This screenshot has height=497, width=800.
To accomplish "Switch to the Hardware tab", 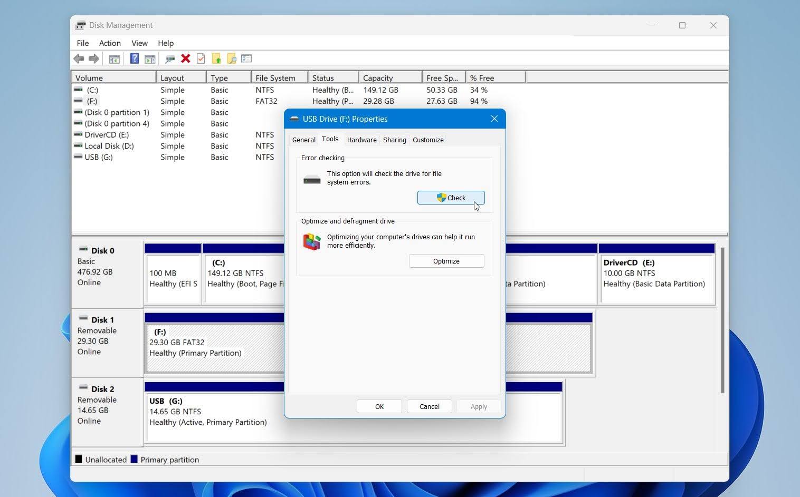I will click(x=362, y=140).
